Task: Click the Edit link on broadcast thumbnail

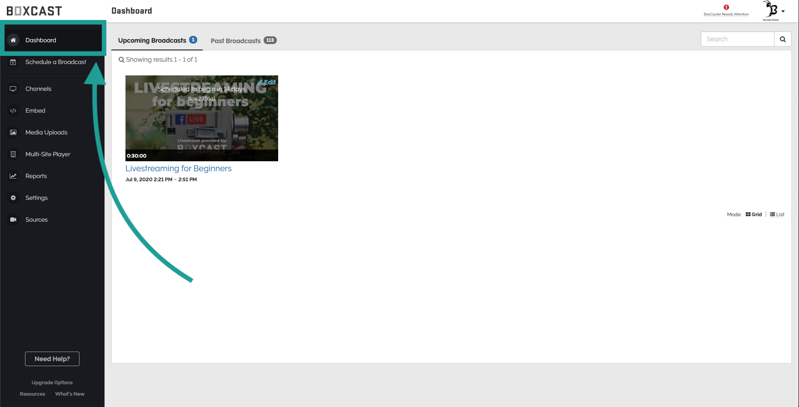Action: tap(267, 82)
